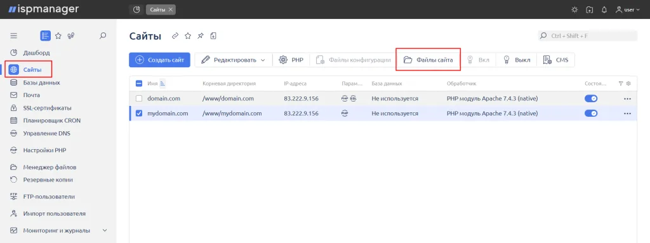
Task: Click IP-адреса column header
Action: point(295,83)
